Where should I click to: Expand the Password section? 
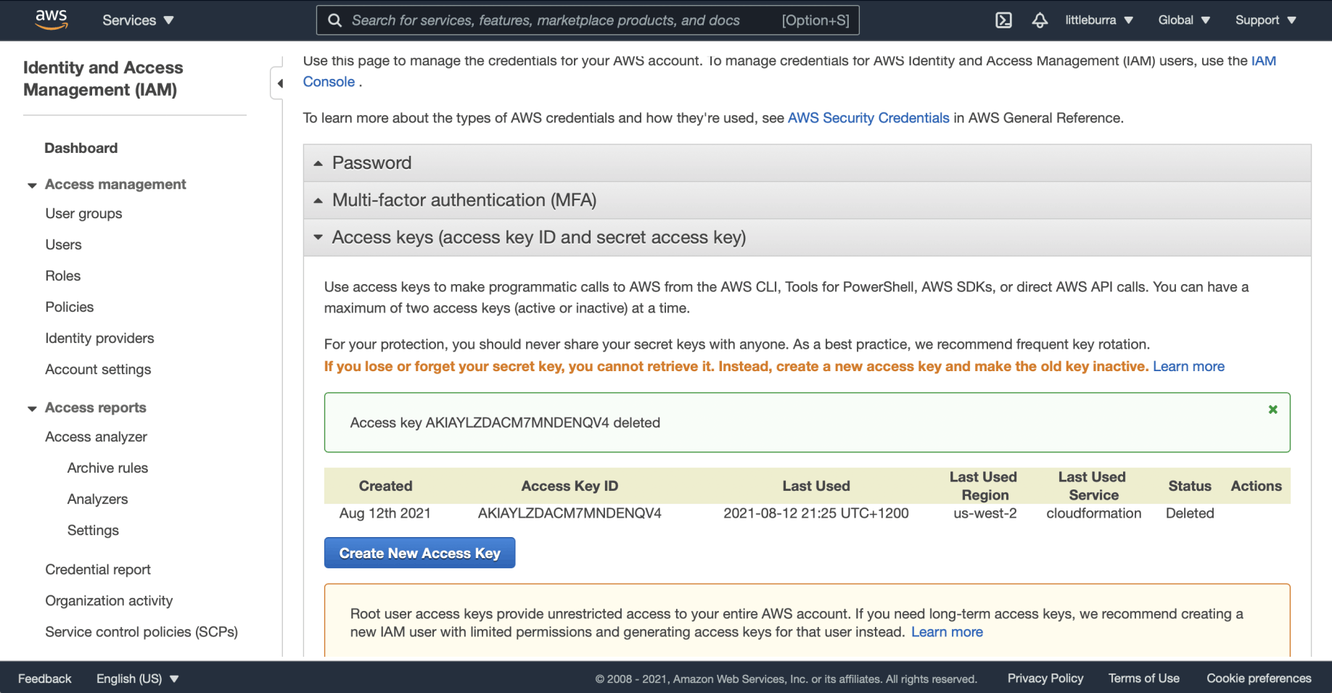point(371,163)
